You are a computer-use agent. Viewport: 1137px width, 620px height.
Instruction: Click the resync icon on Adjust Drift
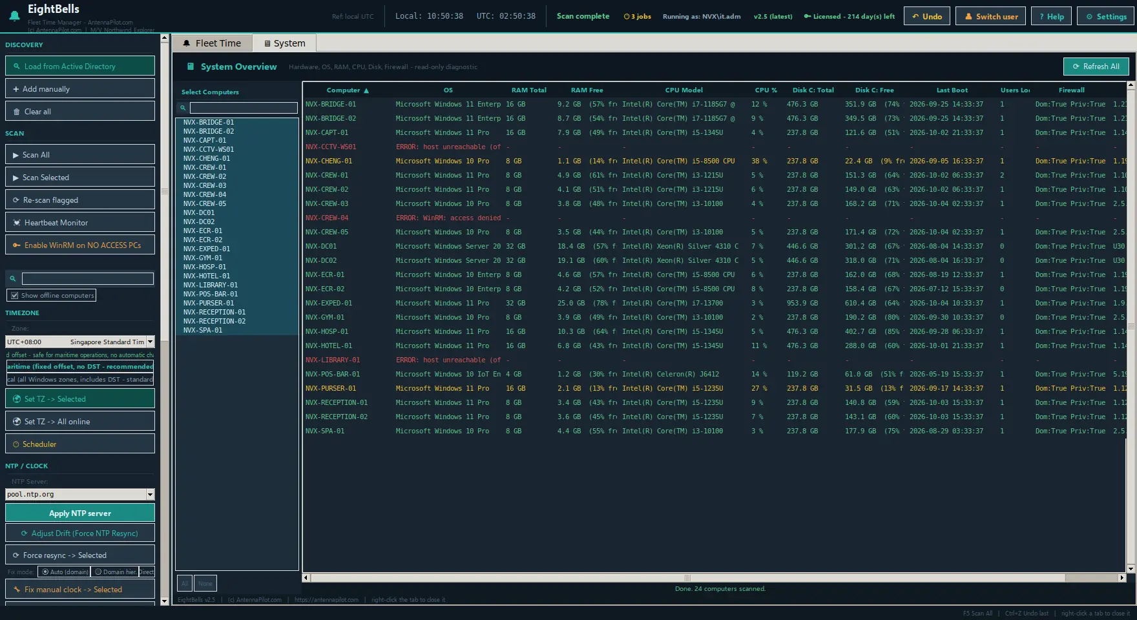coord(25,533)
